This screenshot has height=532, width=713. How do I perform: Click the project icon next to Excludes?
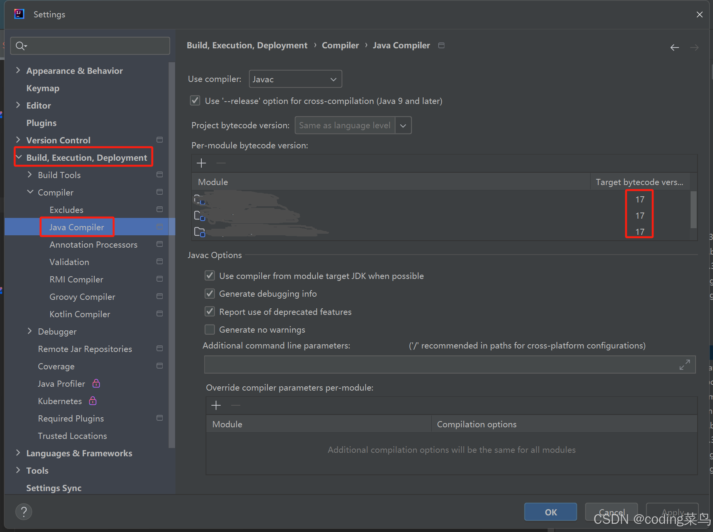tap(160, 209)
